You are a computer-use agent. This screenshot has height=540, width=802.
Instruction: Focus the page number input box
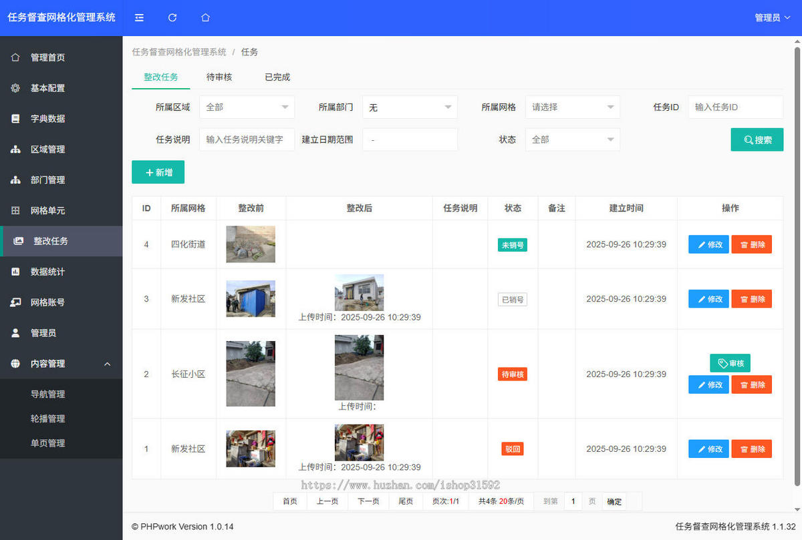point(573,501)
